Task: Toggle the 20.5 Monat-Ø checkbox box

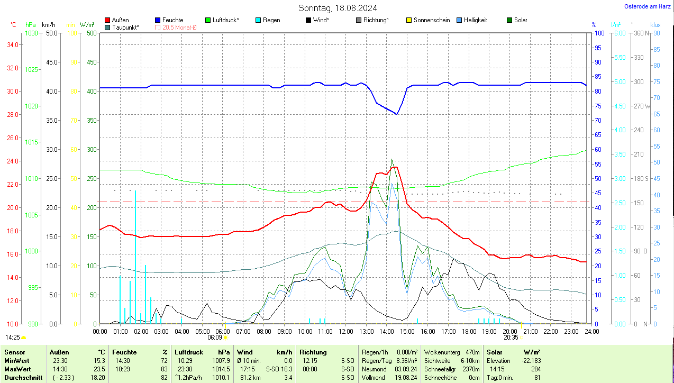Action: (158, 27)
